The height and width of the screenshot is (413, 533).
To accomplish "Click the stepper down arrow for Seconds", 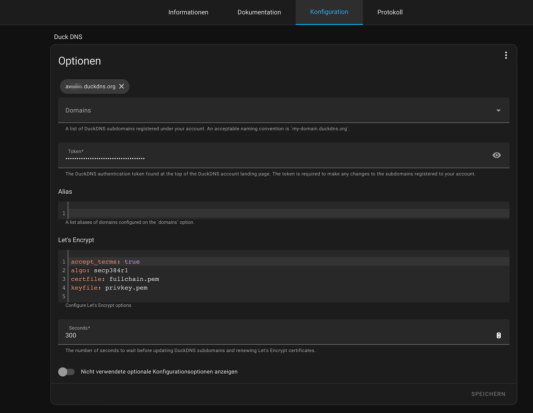I will pyautogui.click(x=498, y=337).
